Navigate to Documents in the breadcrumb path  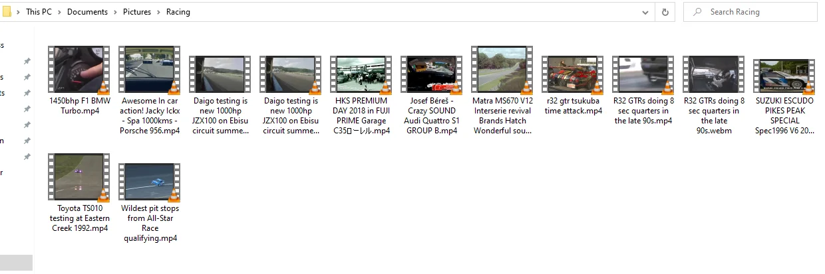(x=87, y=12)
